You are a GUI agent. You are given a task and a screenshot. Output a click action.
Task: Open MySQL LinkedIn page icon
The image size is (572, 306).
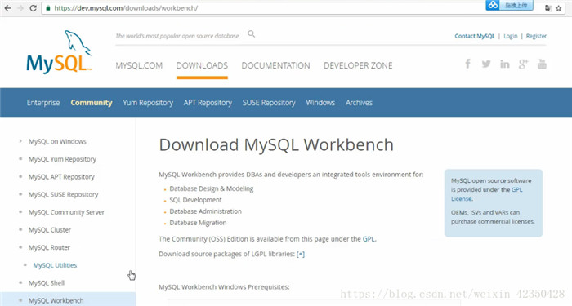coord(505,64)
